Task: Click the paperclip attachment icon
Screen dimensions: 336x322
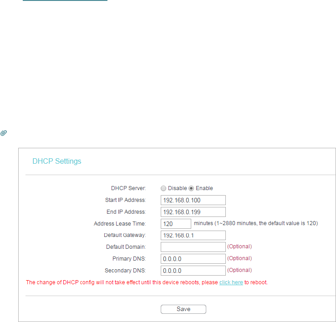Action: pos(4,133)
